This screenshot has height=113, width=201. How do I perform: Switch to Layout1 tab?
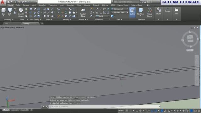pyautogui.click(x=15, y=110)
